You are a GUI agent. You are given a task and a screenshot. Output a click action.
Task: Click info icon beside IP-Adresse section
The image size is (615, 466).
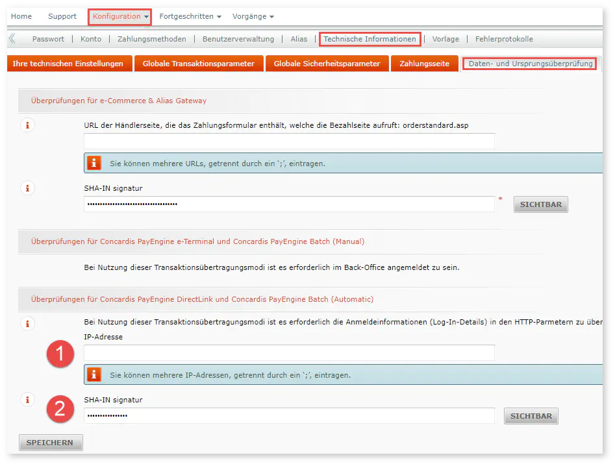pos(27,323)
